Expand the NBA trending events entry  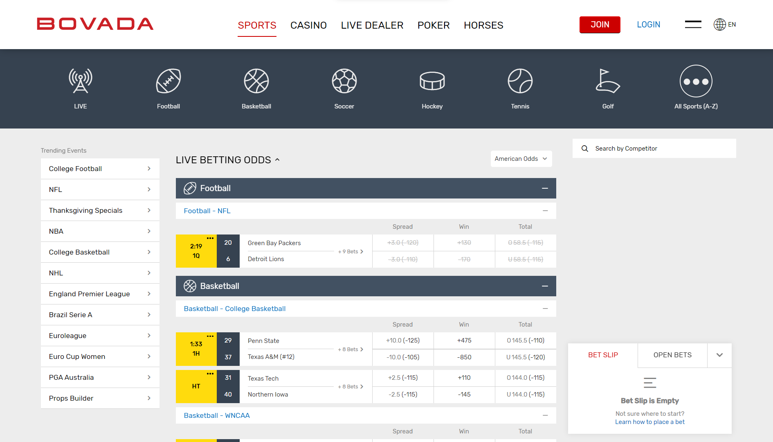[100, 231]
